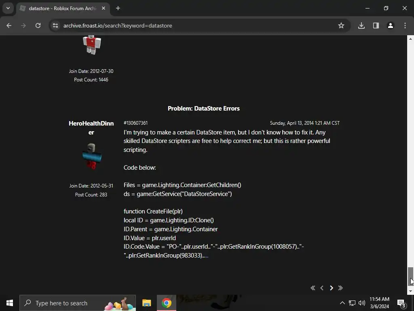Open the Chrome three-dot menu
This screenshot has width=414, height=311.
(405, 26)
